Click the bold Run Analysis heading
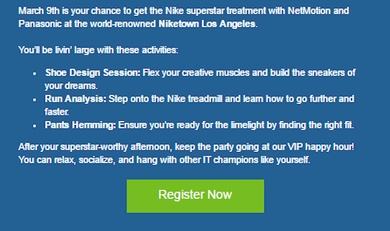390x231 pixels. [x=75, y=99]
